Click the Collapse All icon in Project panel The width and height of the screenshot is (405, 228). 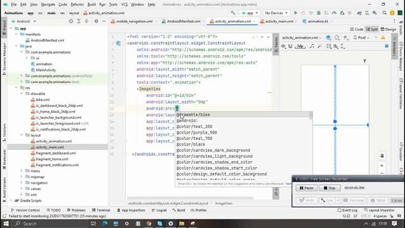(x=87, y=21)
